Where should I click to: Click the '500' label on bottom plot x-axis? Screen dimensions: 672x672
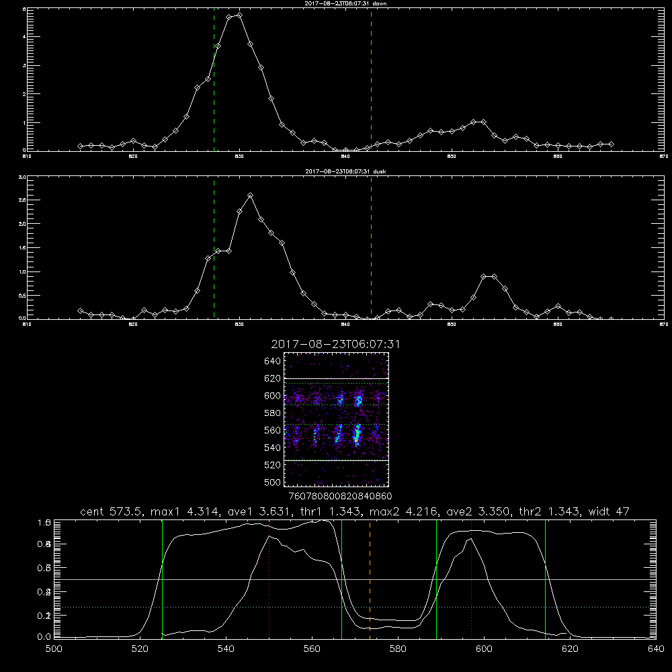click(54, 649)
